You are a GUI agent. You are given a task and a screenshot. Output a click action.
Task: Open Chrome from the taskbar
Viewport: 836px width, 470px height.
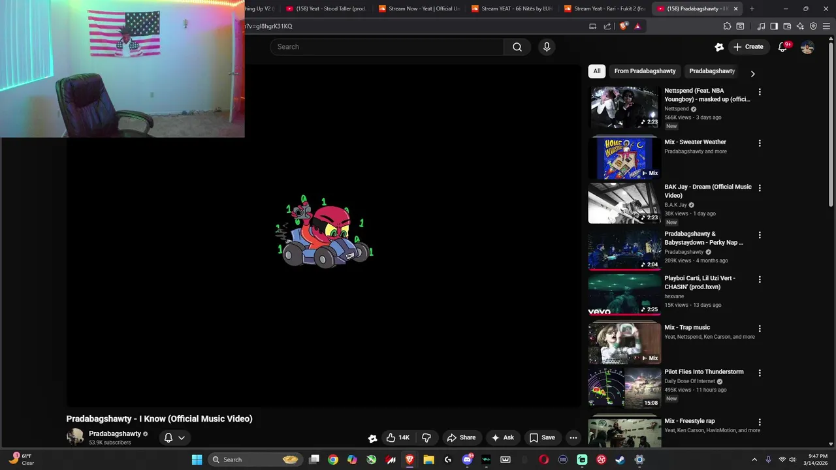333,460
